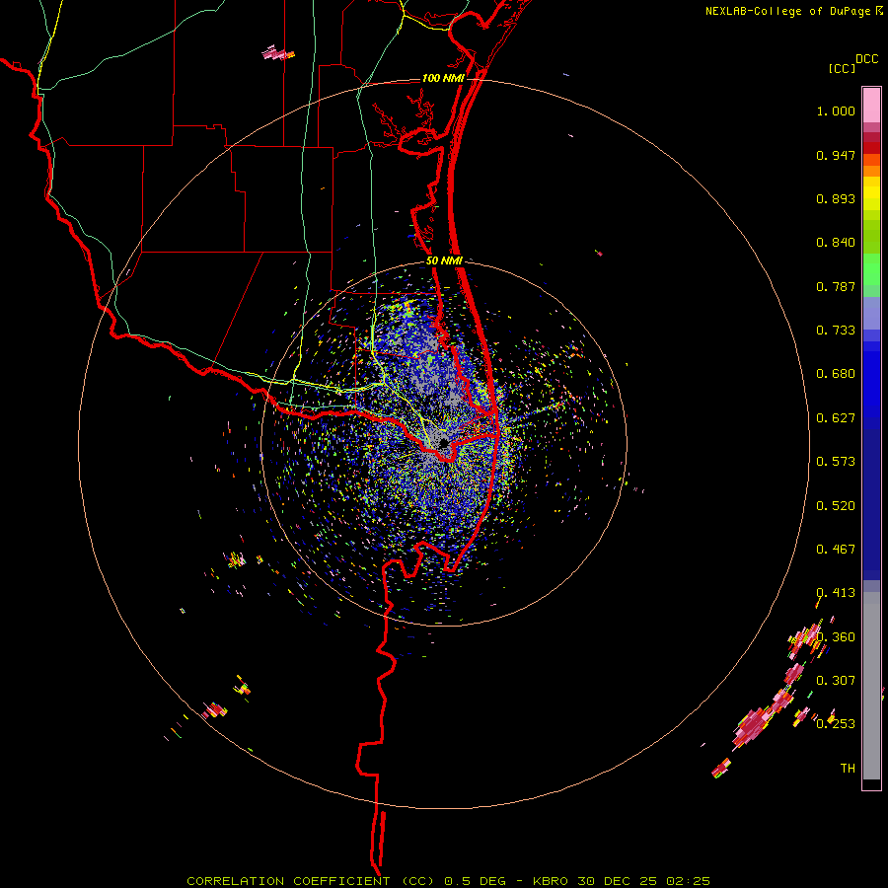888x888 pixels.
Task: Select the 0.520 legend value
Action: pyautogui.click(x=836, y=506)
